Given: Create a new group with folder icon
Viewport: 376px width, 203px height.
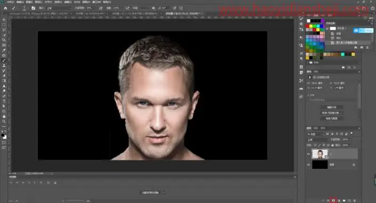Looking at the screenshot, I should (344, 201).
